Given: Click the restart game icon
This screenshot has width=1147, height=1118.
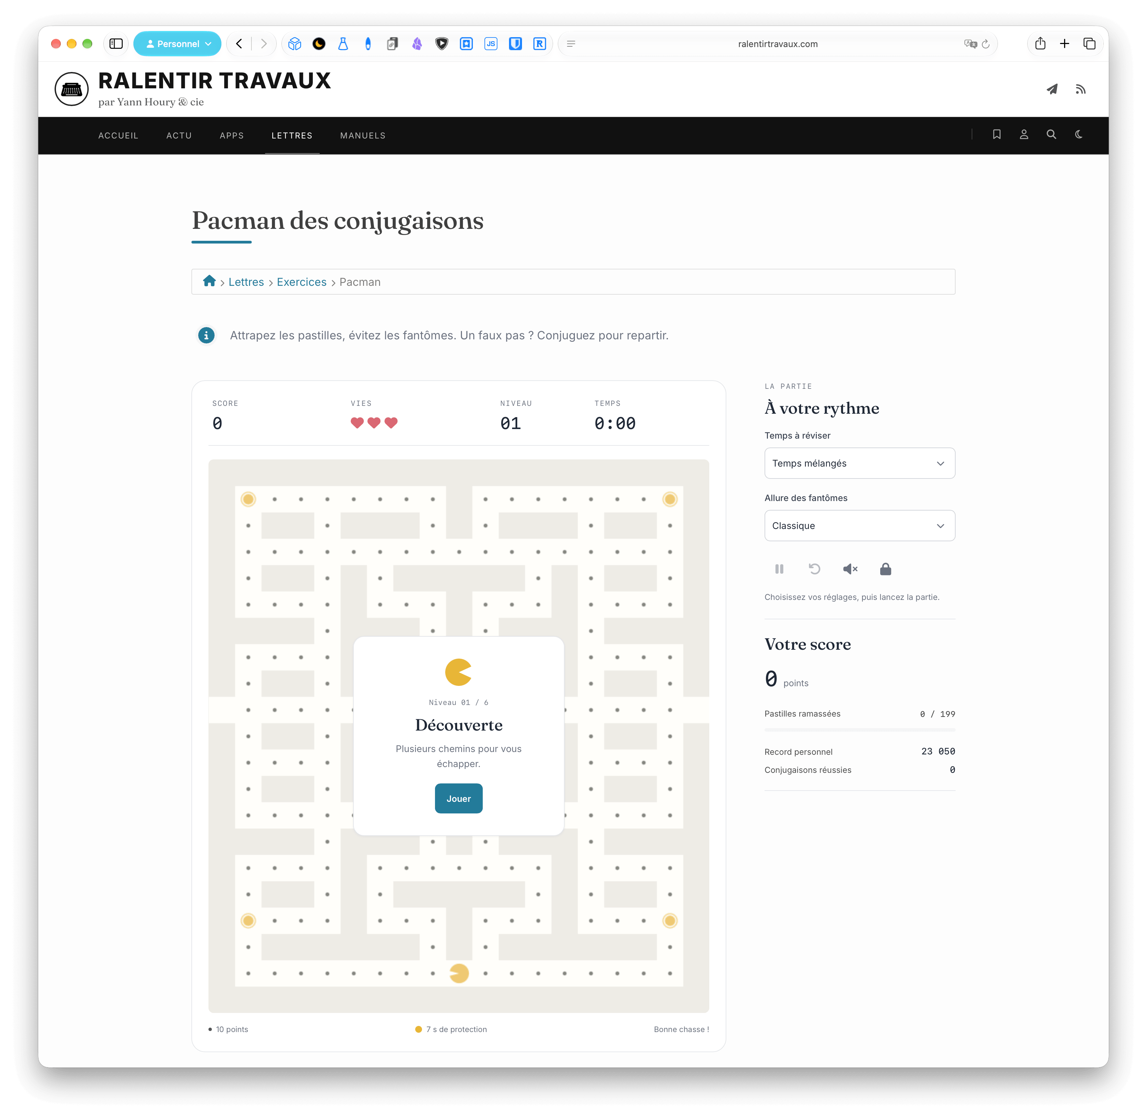Looking at the screenshot, I should click(814, 569).
